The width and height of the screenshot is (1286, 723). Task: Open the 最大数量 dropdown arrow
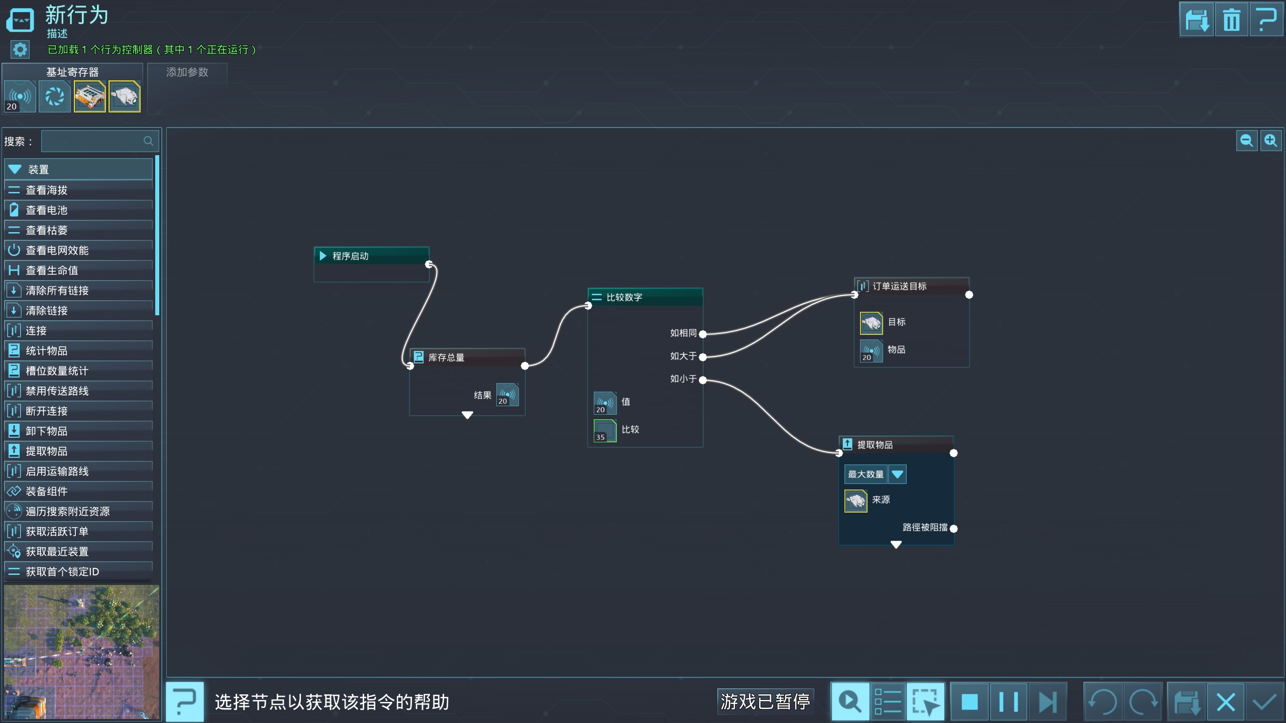897,474
